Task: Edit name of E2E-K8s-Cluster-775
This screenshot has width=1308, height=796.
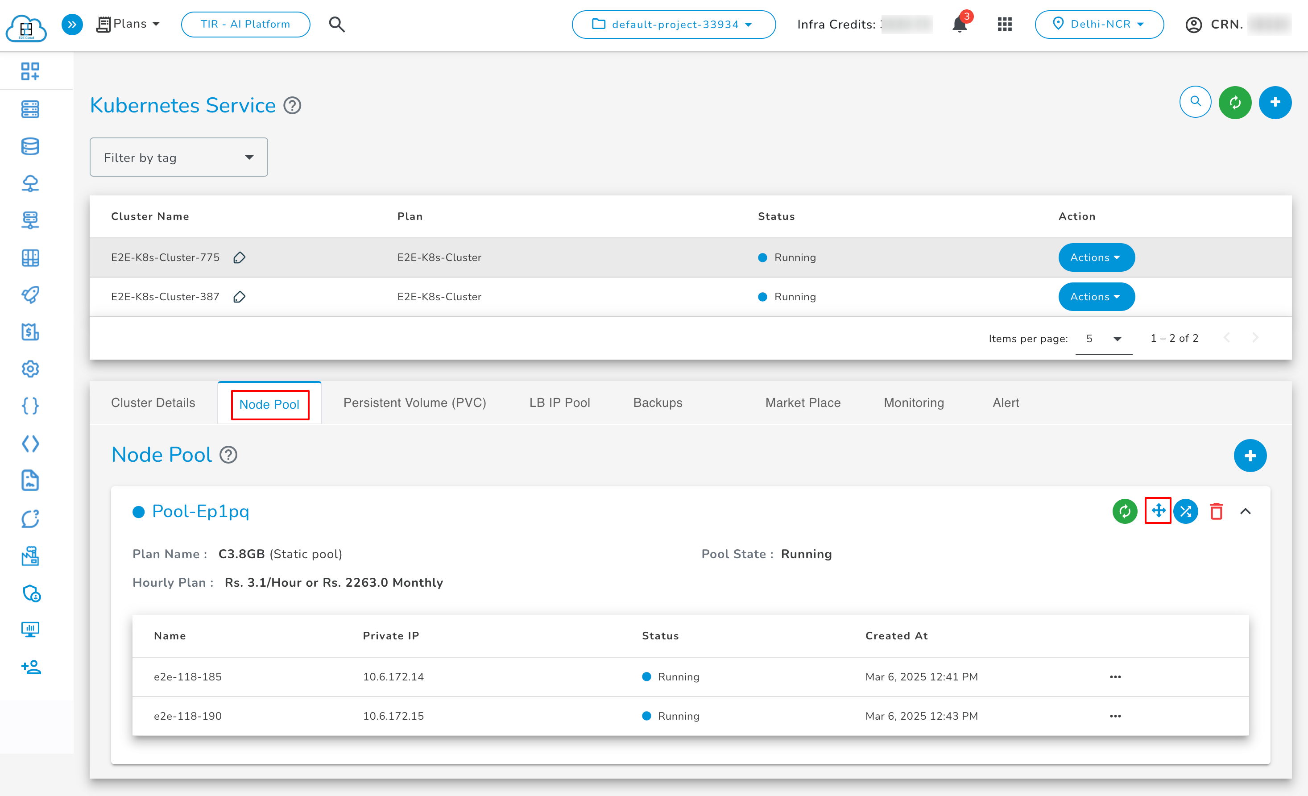Action: [240, 257]
